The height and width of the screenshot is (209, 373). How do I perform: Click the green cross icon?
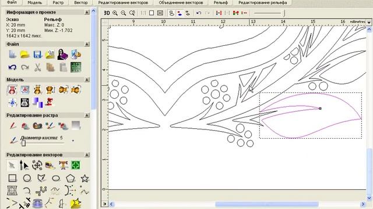click(76, 165)
